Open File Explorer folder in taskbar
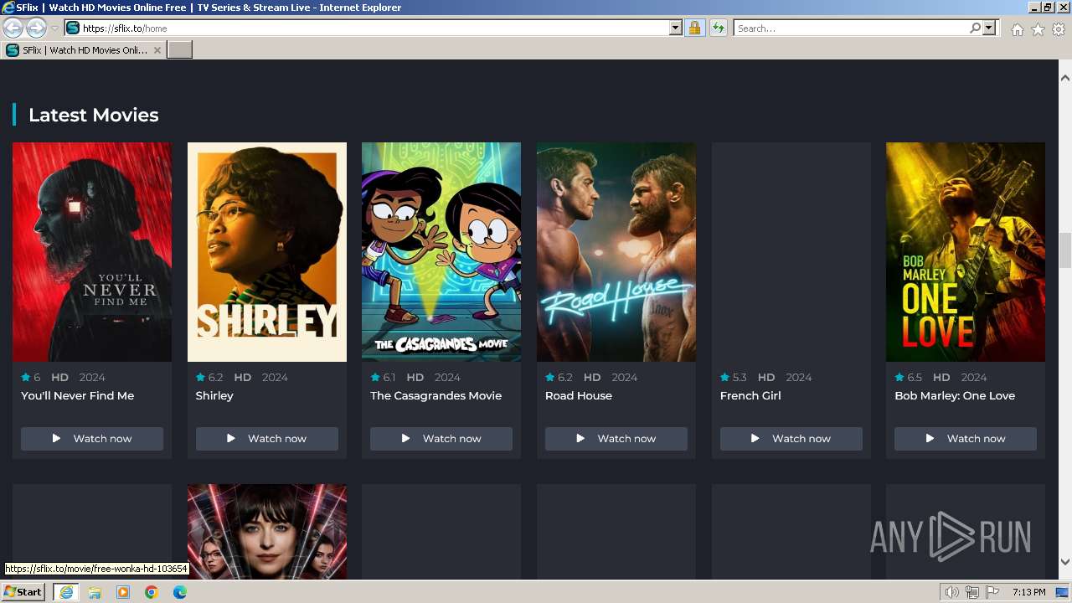The height and width of the screenshot is (603, 1072). pos(95,592)
